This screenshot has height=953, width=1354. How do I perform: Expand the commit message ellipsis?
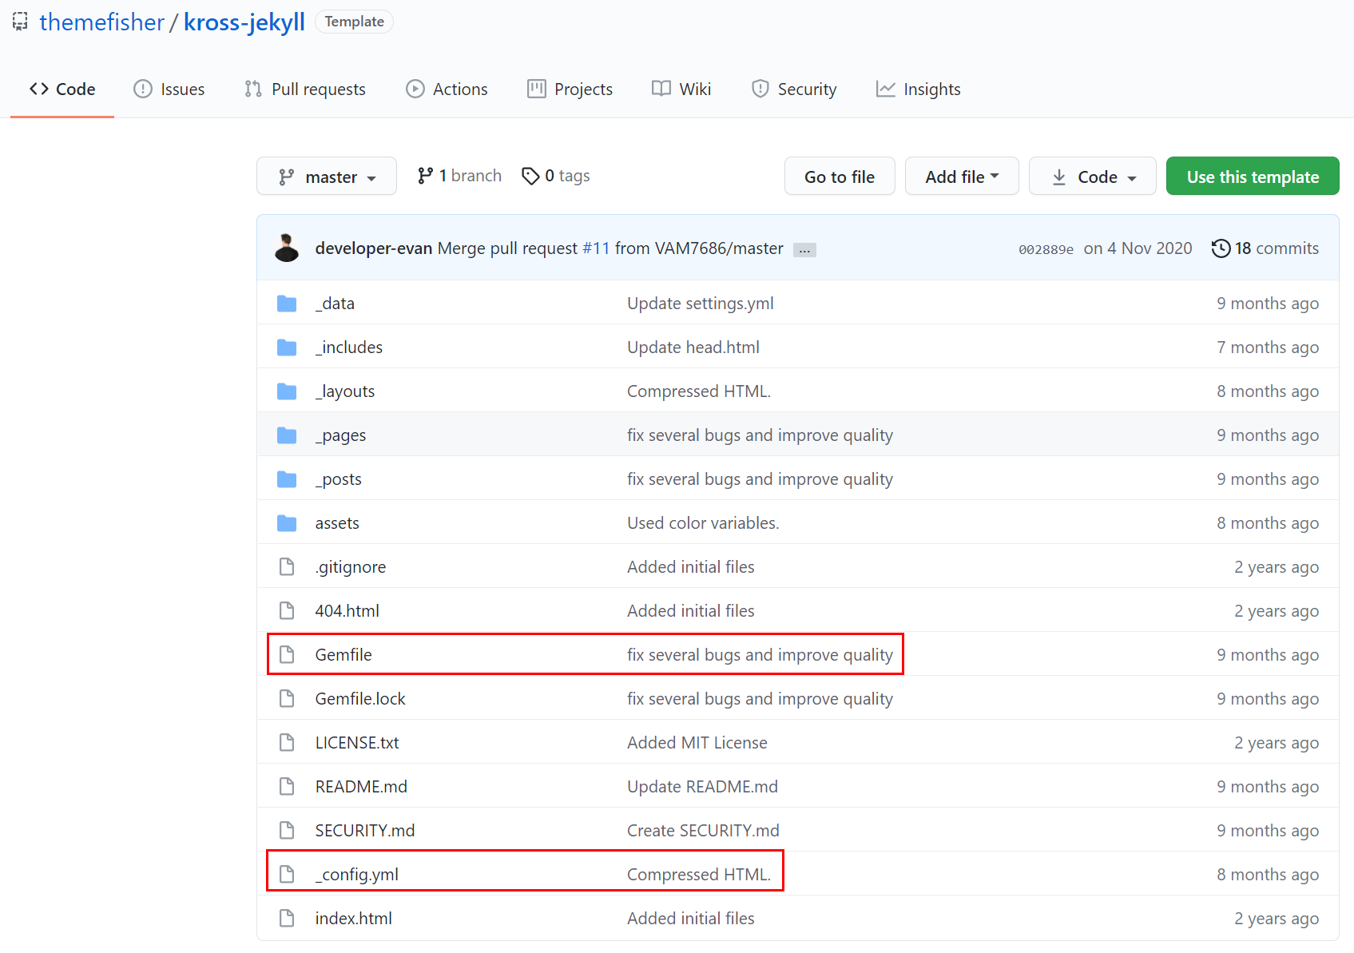pyautogui.click(x=804, y=250)
